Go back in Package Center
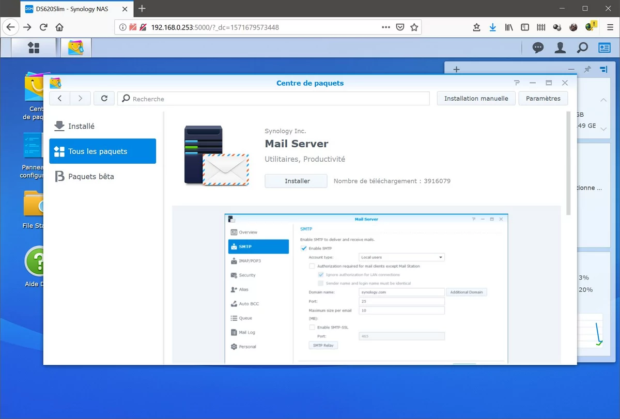Screen dimensions: 620x419 [x=60, y=98]
